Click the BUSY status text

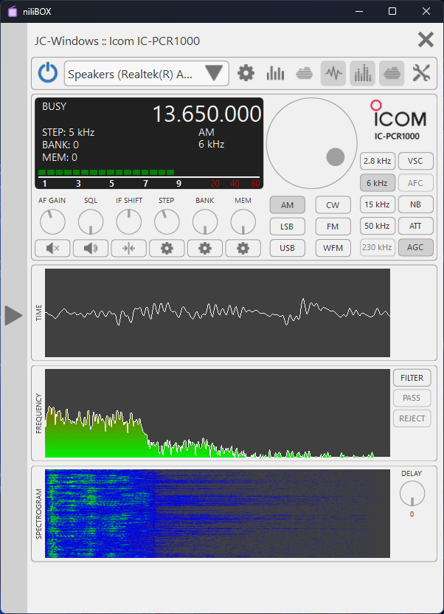[x=55, y=106]
